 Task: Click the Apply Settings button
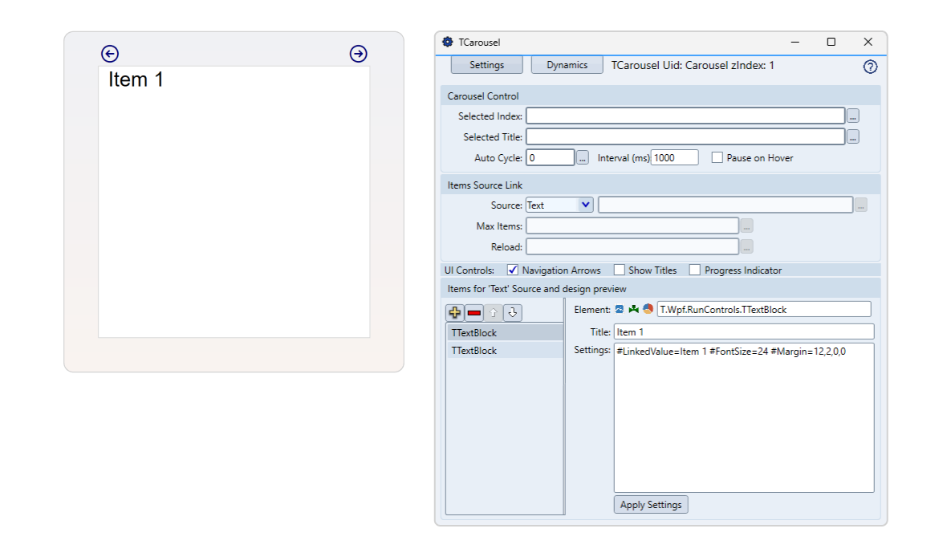[651, 505]
